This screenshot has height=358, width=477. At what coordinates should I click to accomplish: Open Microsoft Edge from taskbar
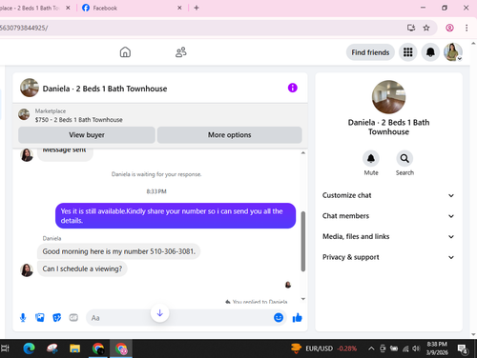(x=29, y=348)
